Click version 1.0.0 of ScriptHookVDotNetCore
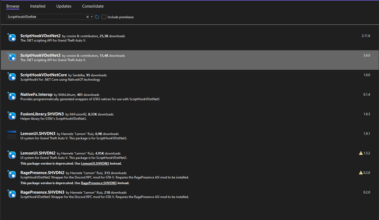Image resolution: width=379 pixels, height=220 pixels. pos(367,75)
